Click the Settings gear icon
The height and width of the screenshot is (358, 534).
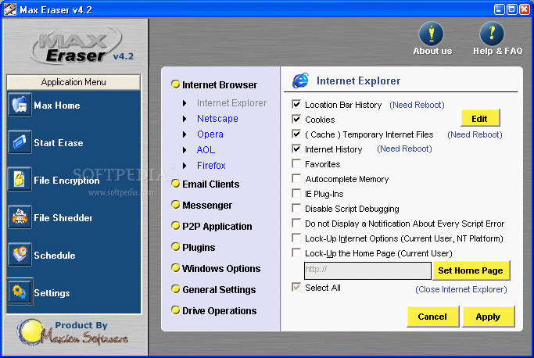pos(20,292)
